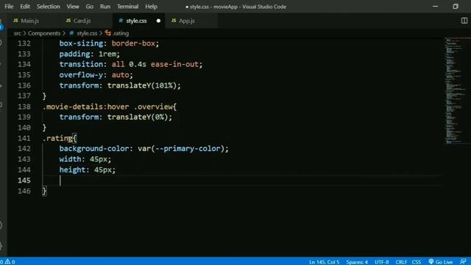Click CSS language mode in status bar
Image resolution: width=471 pixels, height=265 pixels.
pyautogui.click(x=417, y=262)
